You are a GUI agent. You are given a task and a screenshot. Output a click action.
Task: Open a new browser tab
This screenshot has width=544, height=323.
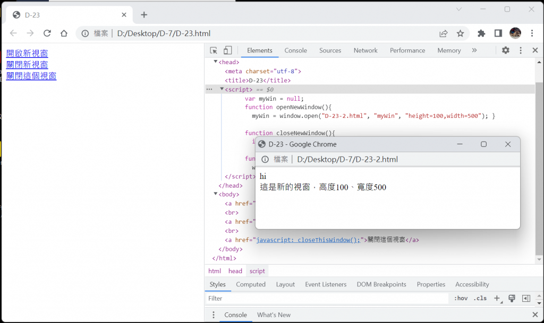pyautogui.click(x=144, y=14)
